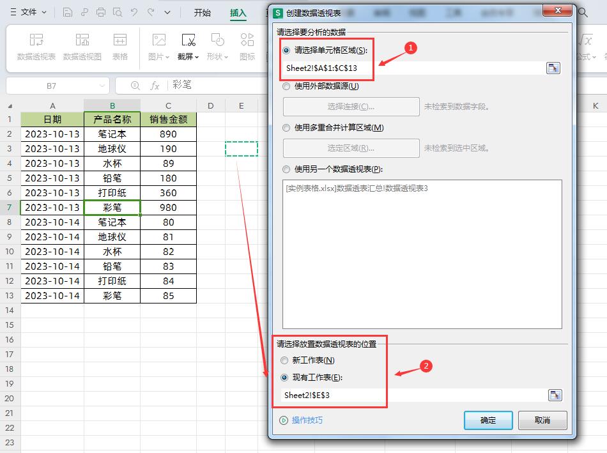Click cell 彩笔 in row 7
The width and height of the screenshot is (607, 453).
112,208
